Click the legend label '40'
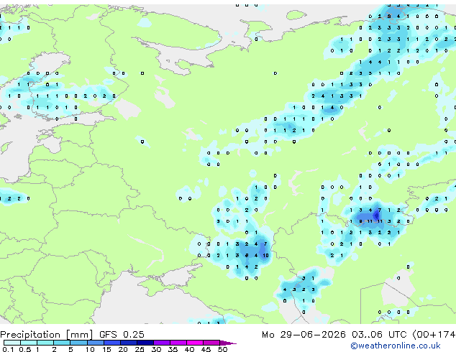The width and height of the screenshot is (456, 352). [189, 349]
